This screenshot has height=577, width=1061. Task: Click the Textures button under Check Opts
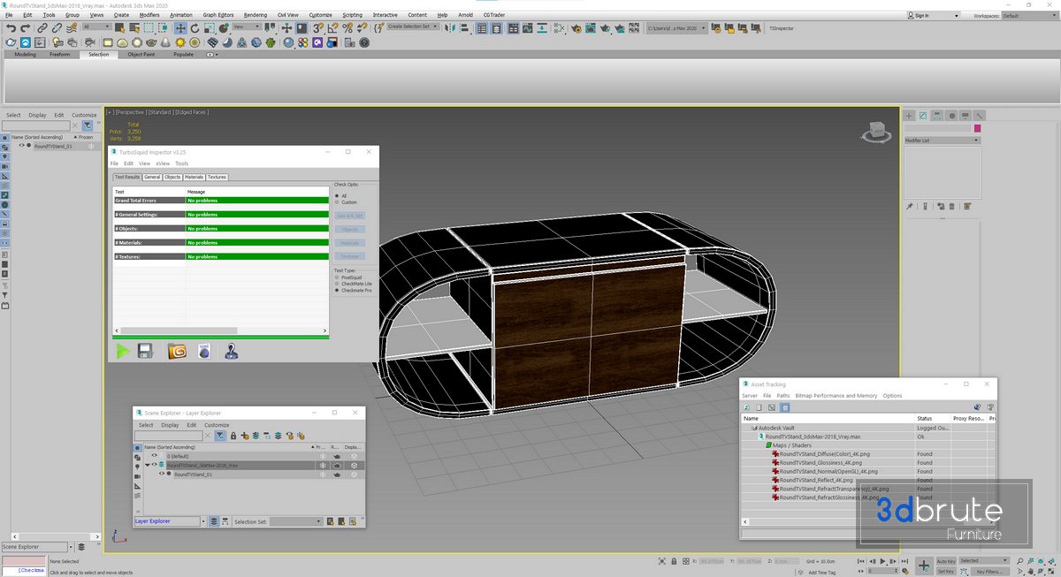[x=350, y=256]
